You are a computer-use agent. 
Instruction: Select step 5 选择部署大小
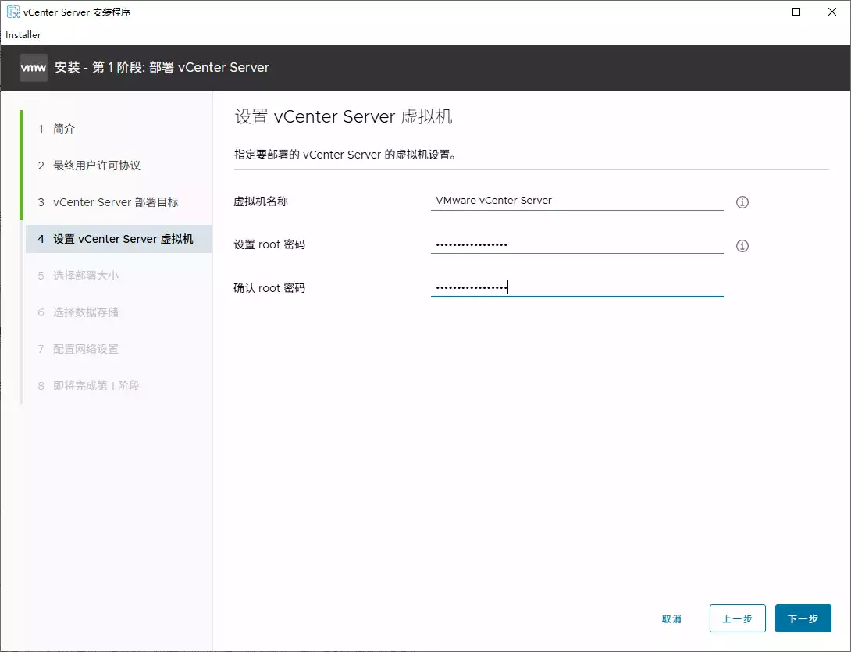pos(79,276)
